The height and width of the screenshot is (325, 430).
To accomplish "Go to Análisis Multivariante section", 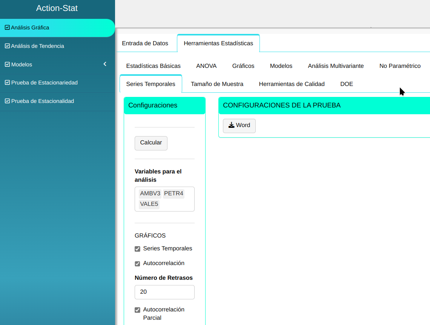I will (336, 66).
